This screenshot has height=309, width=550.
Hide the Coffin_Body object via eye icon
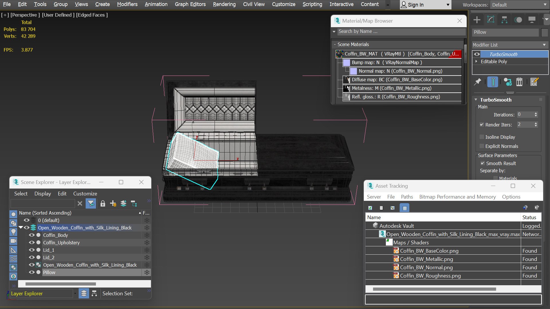coord(32,235)
